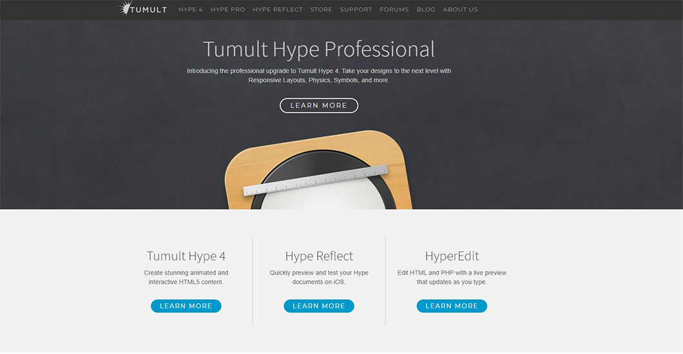Click the metal ruler on app icon

click(x=317, y=180)
